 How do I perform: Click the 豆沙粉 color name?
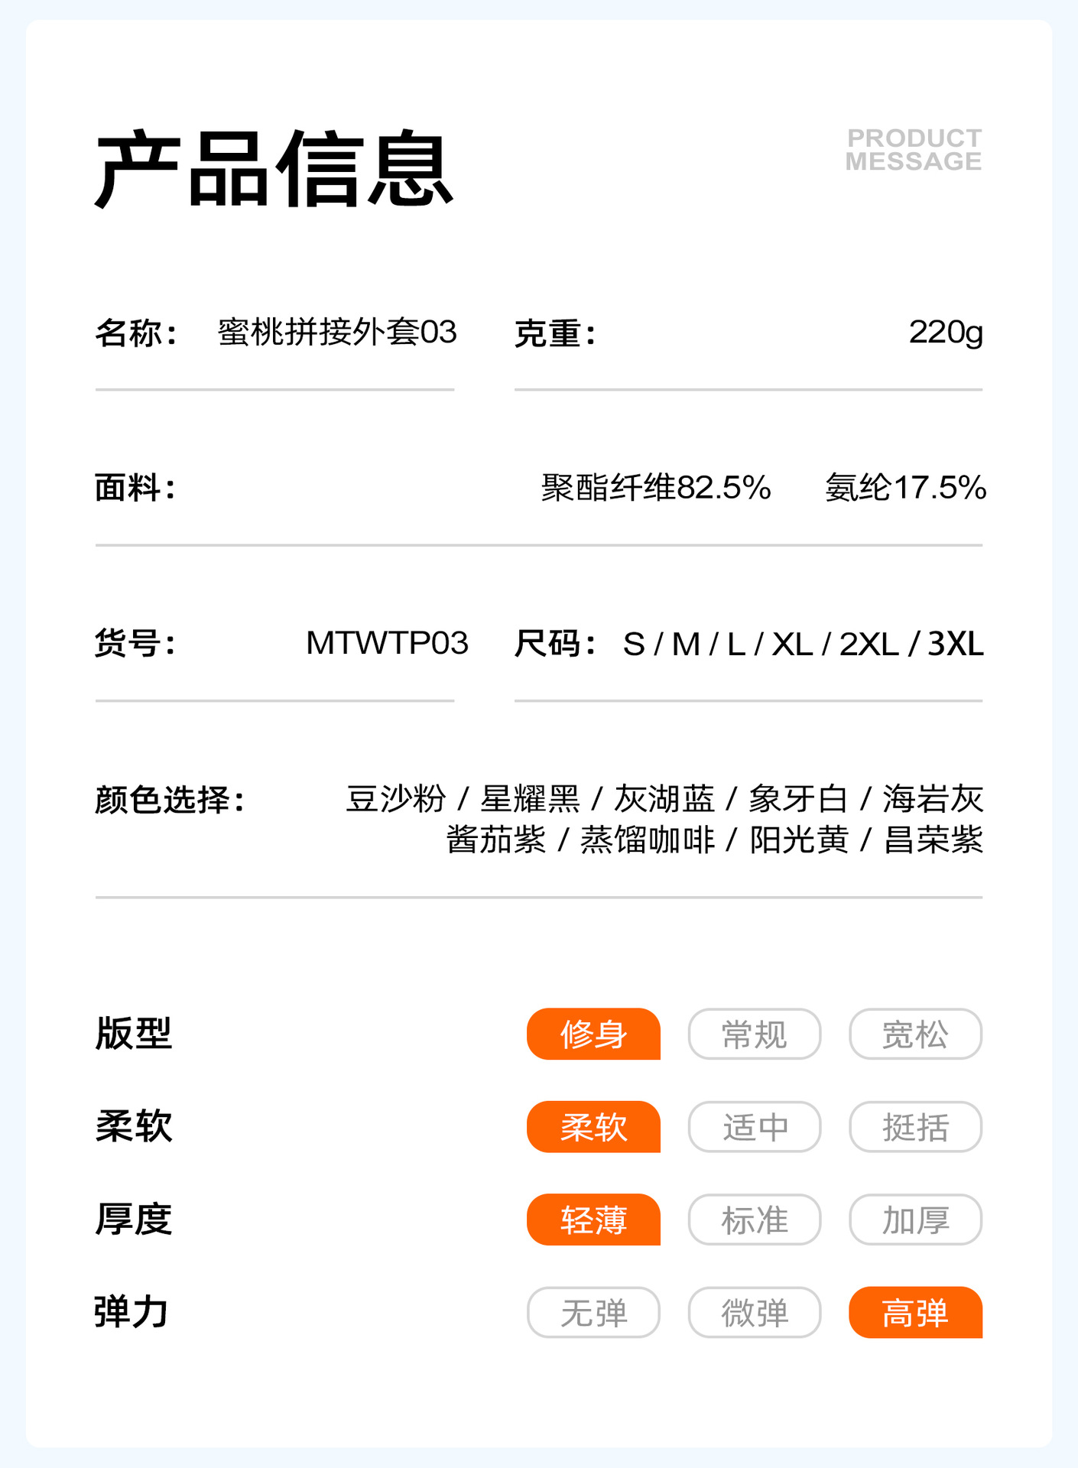click(x=395, y=800)
